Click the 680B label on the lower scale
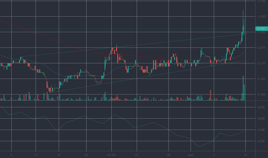This screenshot has width=268, height=158. point(261,107)
